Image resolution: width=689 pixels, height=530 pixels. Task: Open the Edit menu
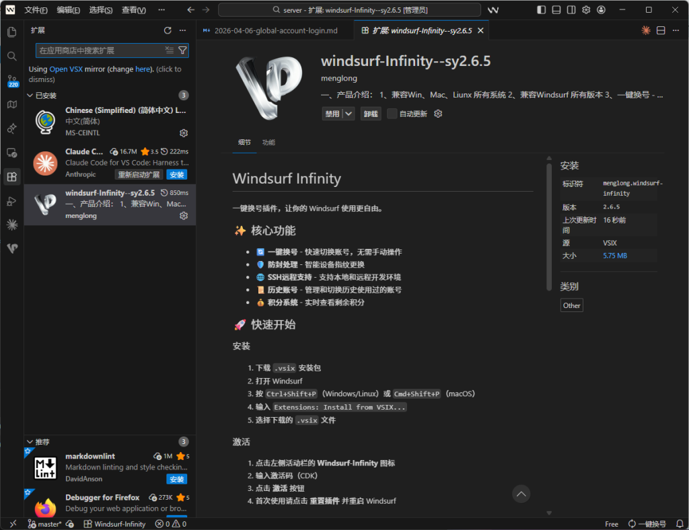coord(69,9)
